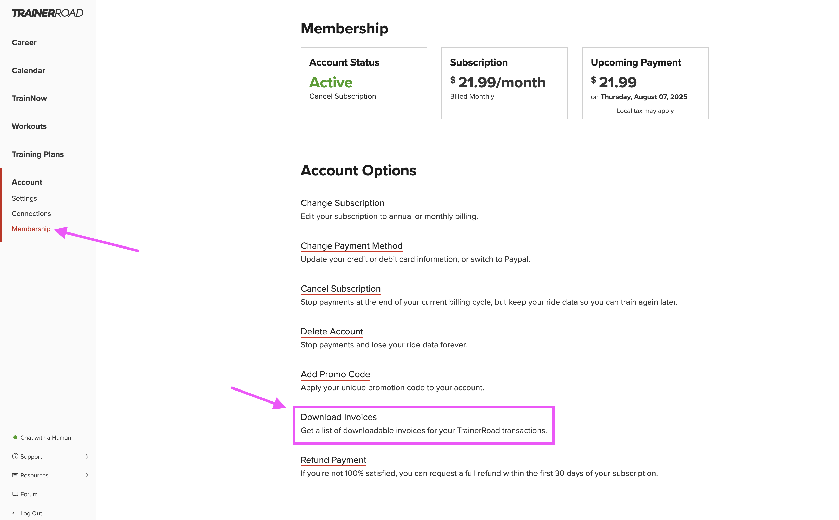Viewport: 839px width, 520px height.
Task: Click Cancel Subscription under Active status
Action: coord(343,96)
